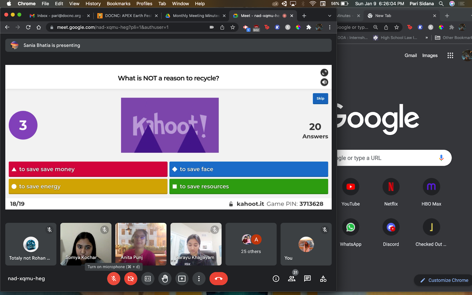Select red answer to save save money
This screenshot has height=295, width=472.
click(x=88, y=169)
